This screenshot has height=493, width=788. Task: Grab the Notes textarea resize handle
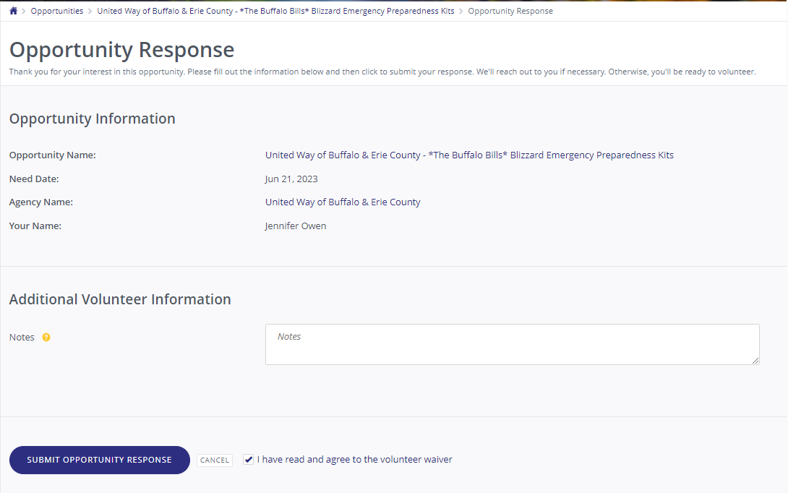[755, 360]
